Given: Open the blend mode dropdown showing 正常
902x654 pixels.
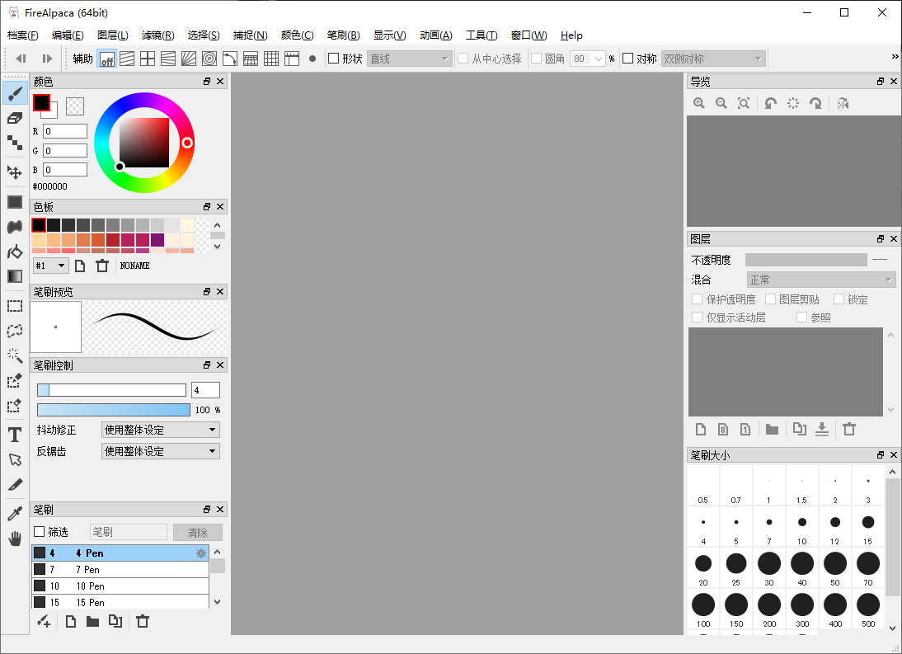Looking at the screenshot, I should pos(821,279).
